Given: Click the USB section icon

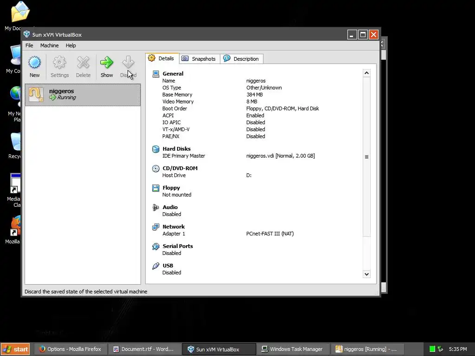Looking at the screenshot, I should tap(156, 266).
